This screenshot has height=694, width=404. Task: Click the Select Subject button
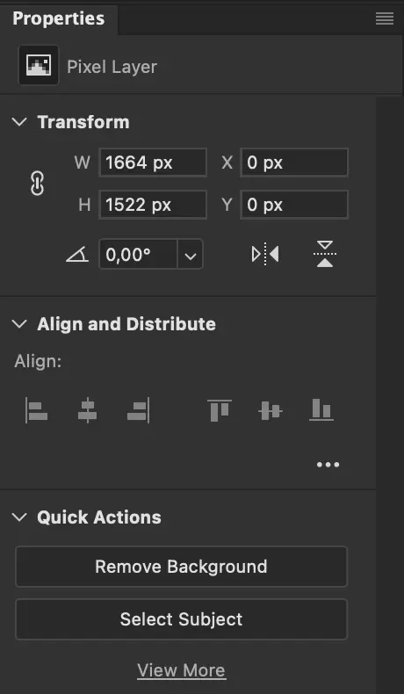182,618
